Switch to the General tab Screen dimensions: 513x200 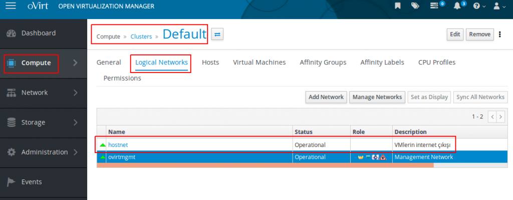pyautogui.click(x=109, y=62)
